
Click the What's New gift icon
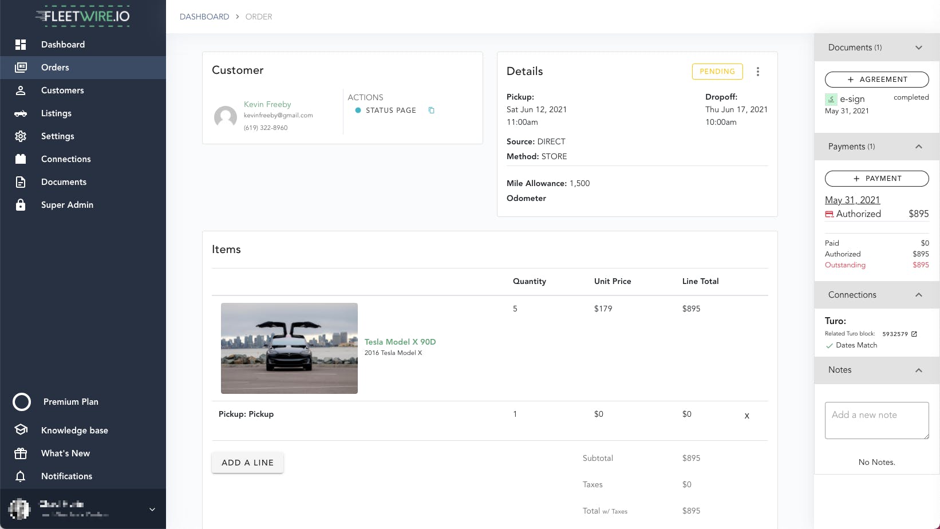click(21, 453)
